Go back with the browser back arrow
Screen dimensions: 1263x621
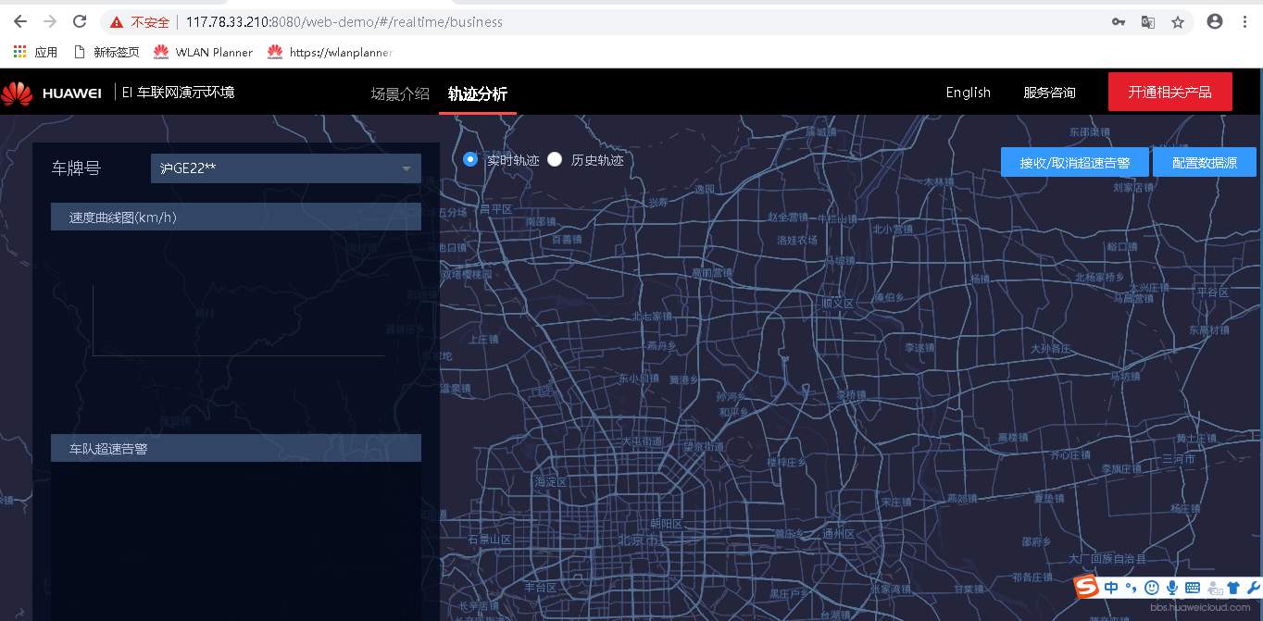(x=20, y=21)
